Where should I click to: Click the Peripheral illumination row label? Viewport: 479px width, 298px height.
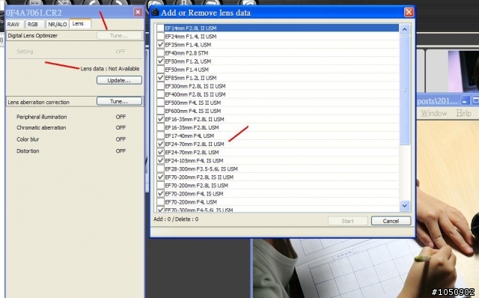point(42,117)
